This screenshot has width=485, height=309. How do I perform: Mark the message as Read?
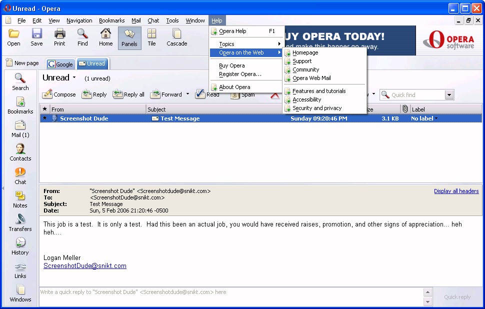[x=207, y=94]
